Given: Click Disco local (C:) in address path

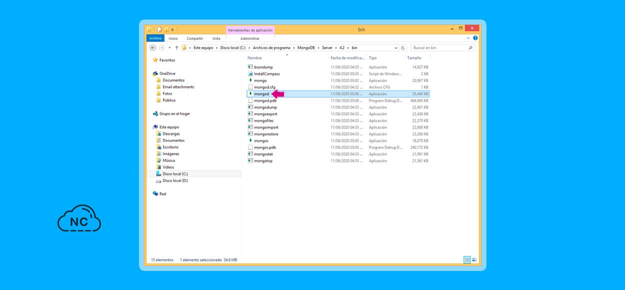Looking at the screenshot, I should tap(233, 48).
